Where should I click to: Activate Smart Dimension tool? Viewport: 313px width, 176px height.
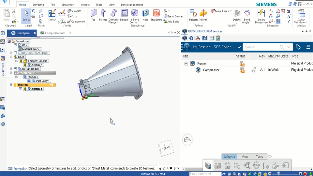tap(261, 16)
